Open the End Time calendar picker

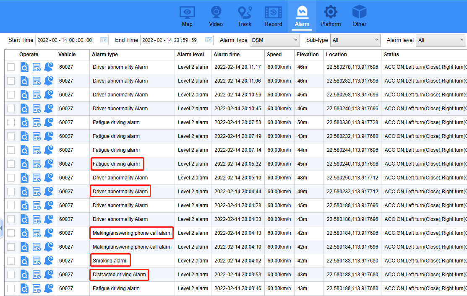point(209,40)
